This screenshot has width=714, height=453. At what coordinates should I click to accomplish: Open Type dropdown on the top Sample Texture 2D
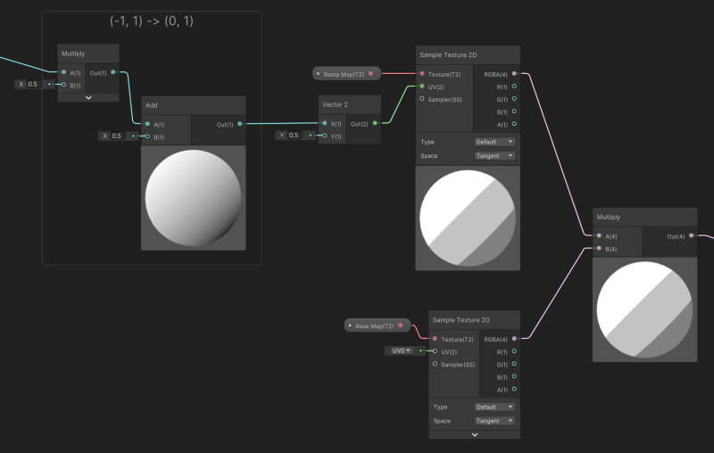tap(494, 142)
